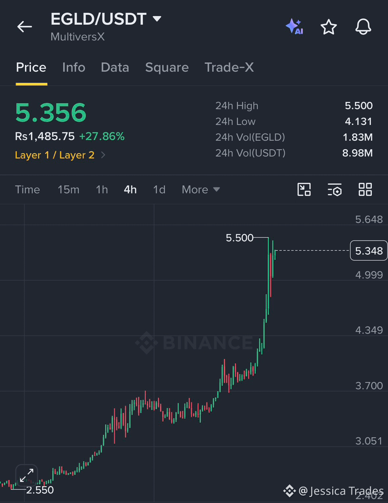Viewport: 388px width, 503px height.
Task: Open chart indicator settings icon
Action: coord(335,190)
